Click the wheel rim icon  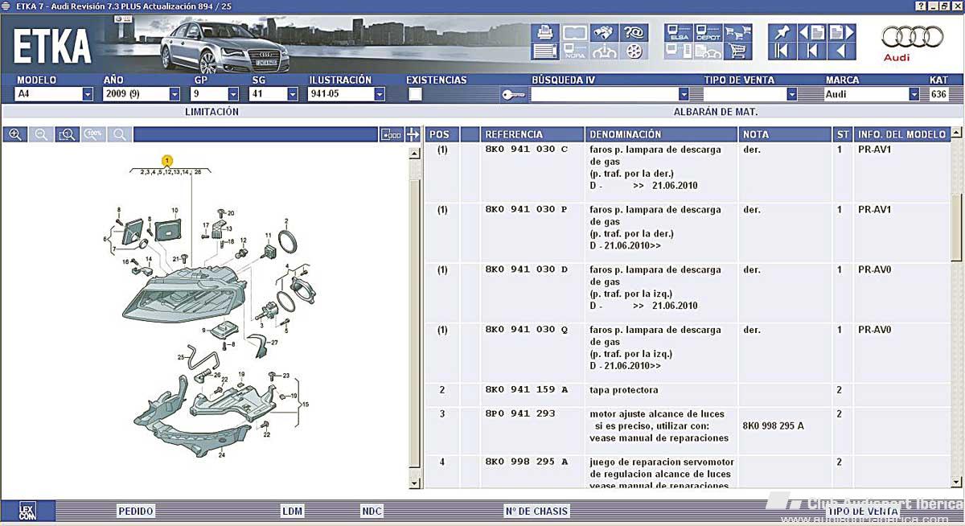point(634,51)
